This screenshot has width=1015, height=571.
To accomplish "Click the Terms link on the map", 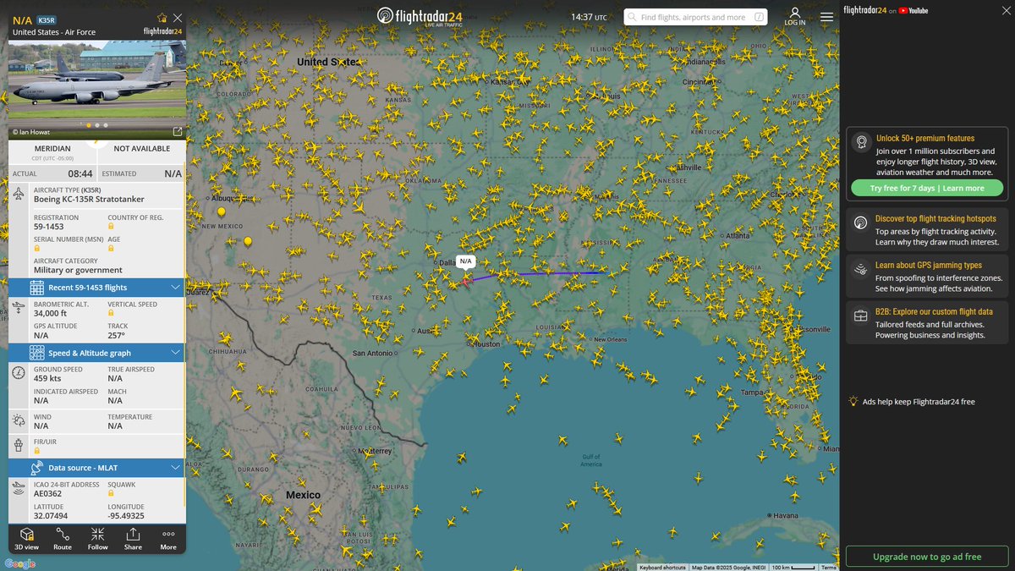I will coord(829,568).
